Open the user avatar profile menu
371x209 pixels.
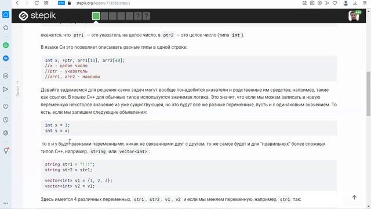click(x=354, y=16)
